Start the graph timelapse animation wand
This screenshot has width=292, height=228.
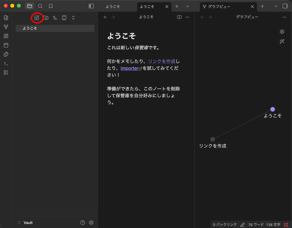click(x=282, y=41)
